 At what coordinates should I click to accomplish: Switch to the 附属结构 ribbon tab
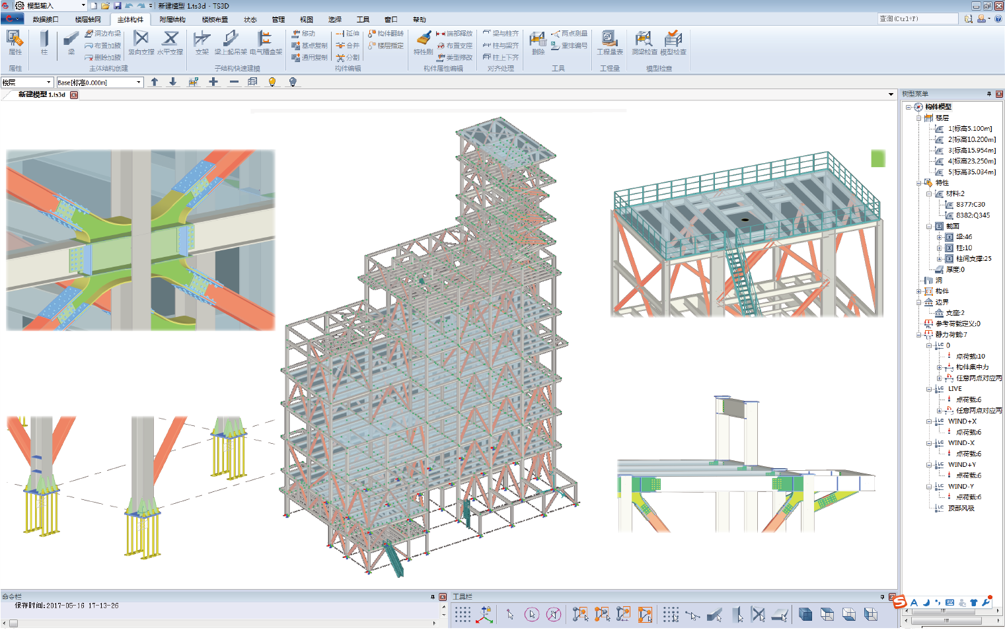click(x=172, y=20)
